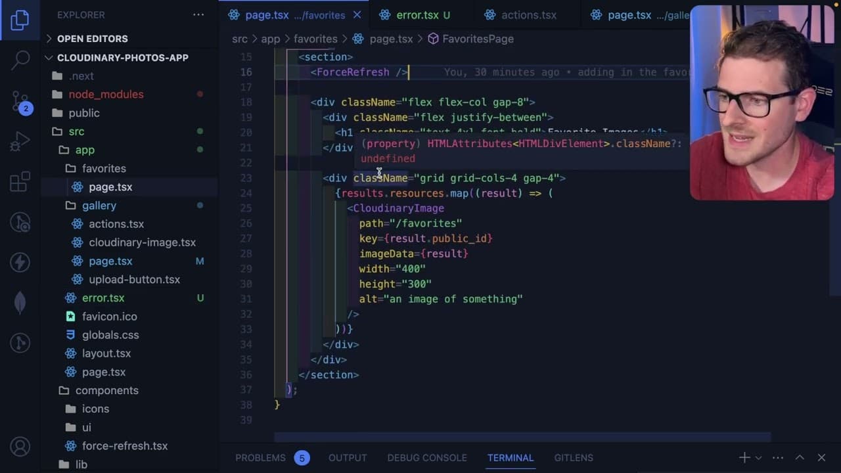Open the terminal launch profile dropdown arrow
The height and width of the screenshot is (473, 841).
(758, 458)
